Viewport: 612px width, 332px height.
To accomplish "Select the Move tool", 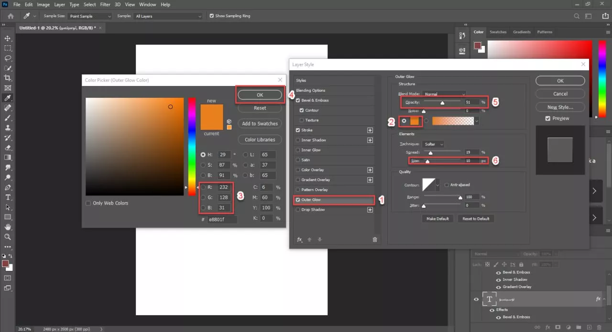I will coord(8,38).
